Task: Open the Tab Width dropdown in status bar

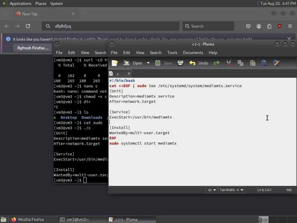Action: pyautogui.click(x=231, y=190)
